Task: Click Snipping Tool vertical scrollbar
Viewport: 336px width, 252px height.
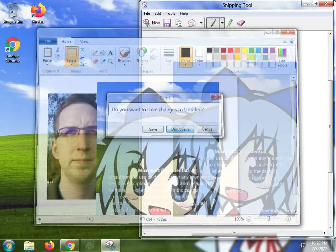Action: point(330,126)
